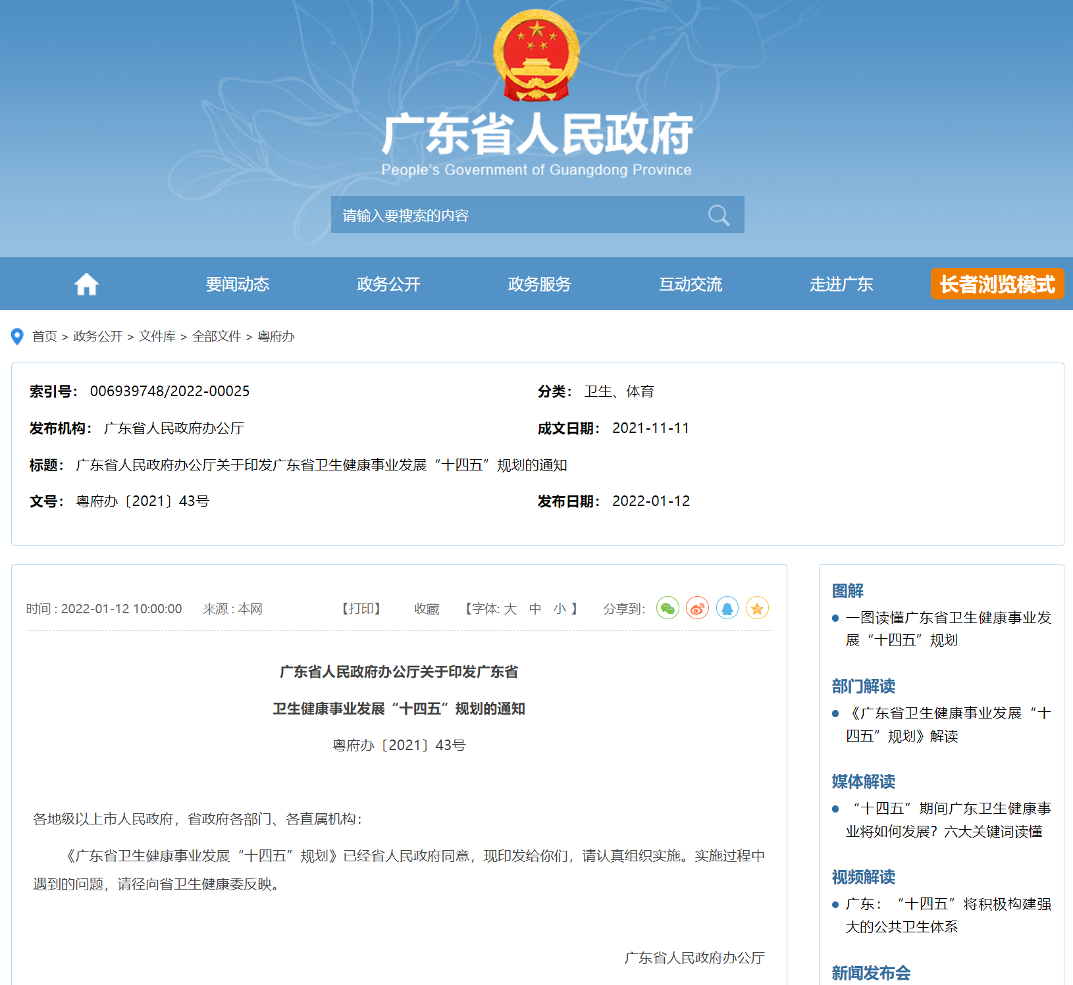The height and width of the screenshot is (985, 1073).
Task: Open the 走进广东 menu
Action: click(x=841, y=284)
